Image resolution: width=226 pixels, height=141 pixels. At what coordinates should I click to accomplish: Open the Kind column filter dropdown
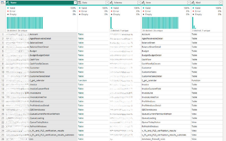coord(221,3)
